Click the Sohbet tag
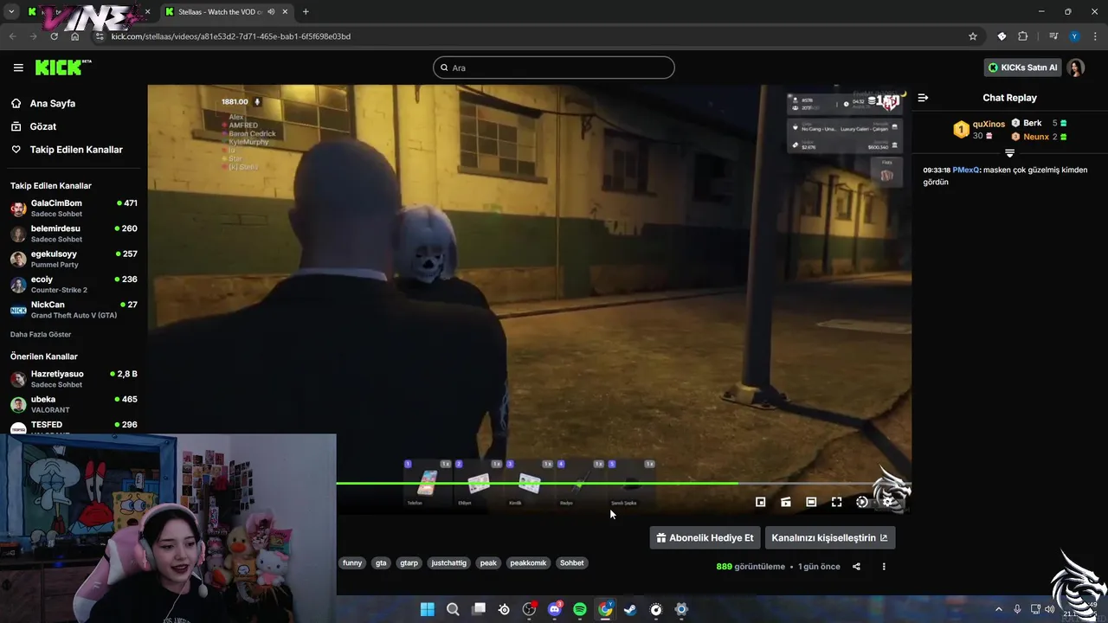Screen dimensions: 1108x623 [571, 562]
